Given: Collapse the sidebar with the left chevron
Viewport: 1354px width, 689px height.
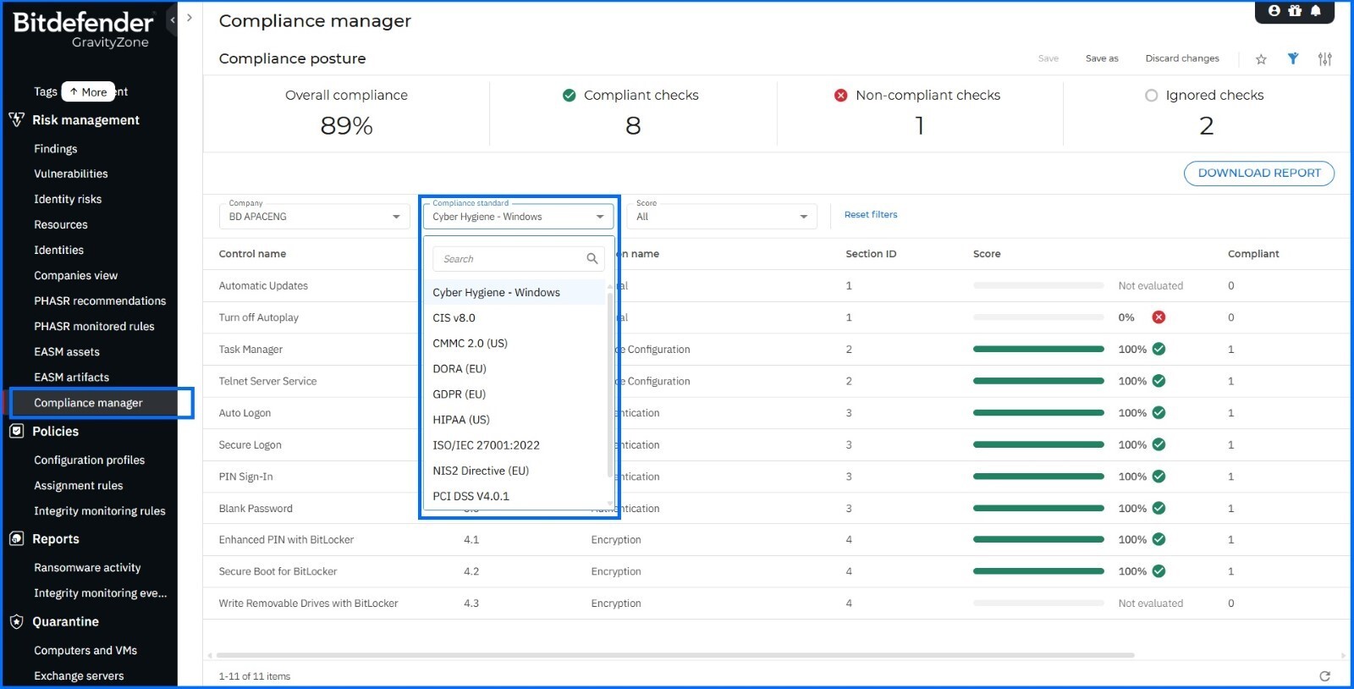Looking at the screenshot, I should 173,19.
